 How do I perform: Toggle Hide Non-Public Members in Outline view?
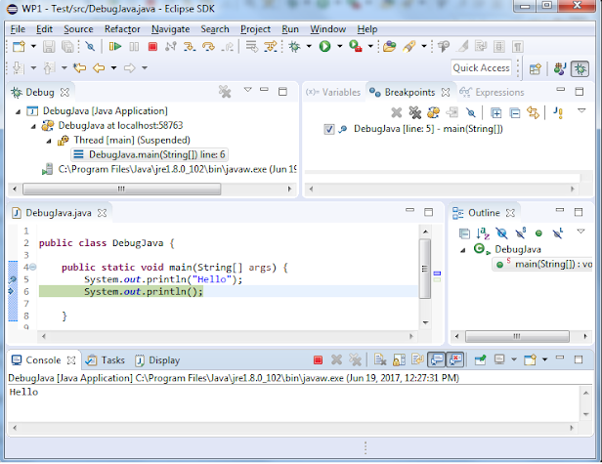click(x=538, y=232)
